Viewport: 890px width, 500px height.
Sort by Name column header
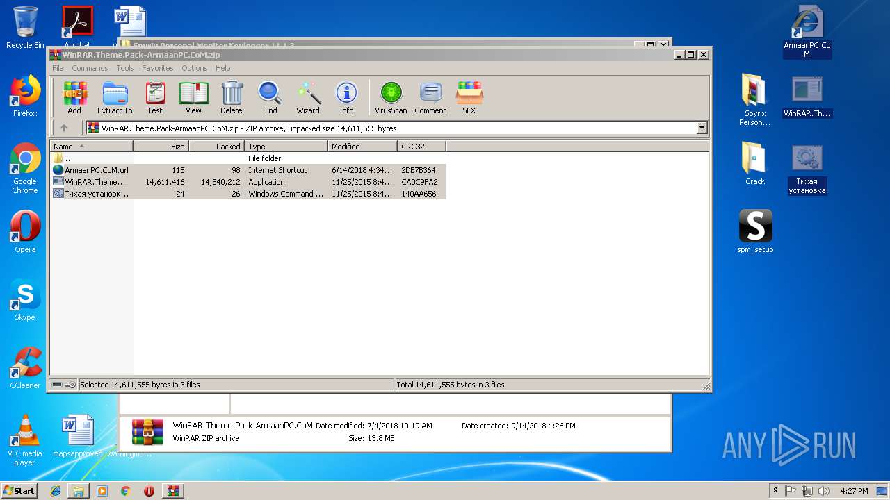(91, 147)
